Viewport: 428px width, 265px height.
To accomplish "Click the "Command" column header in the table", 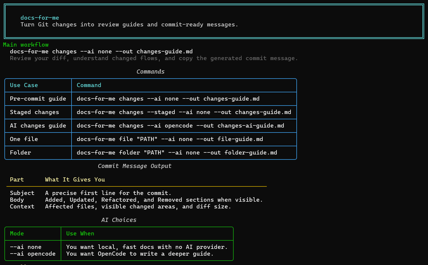I will point(89,85).
